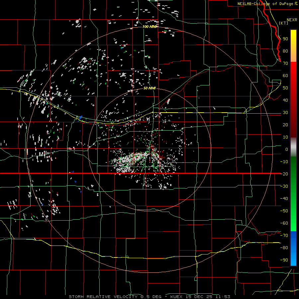299x299 pixels.
Task: Select the 30 tick on the velocity scale
Action: tap(285, 113)
